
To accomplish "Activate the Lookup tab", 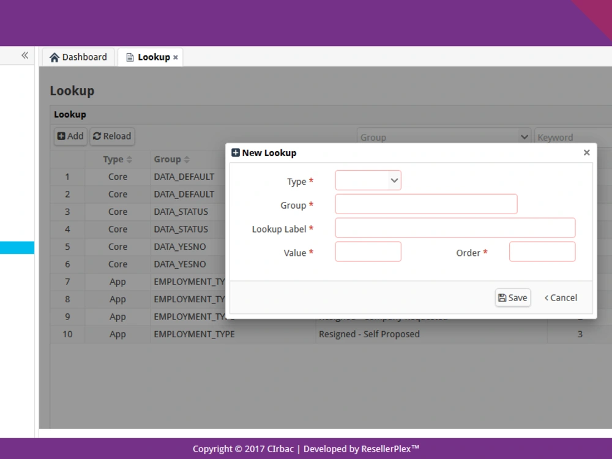I will [151, 56].
